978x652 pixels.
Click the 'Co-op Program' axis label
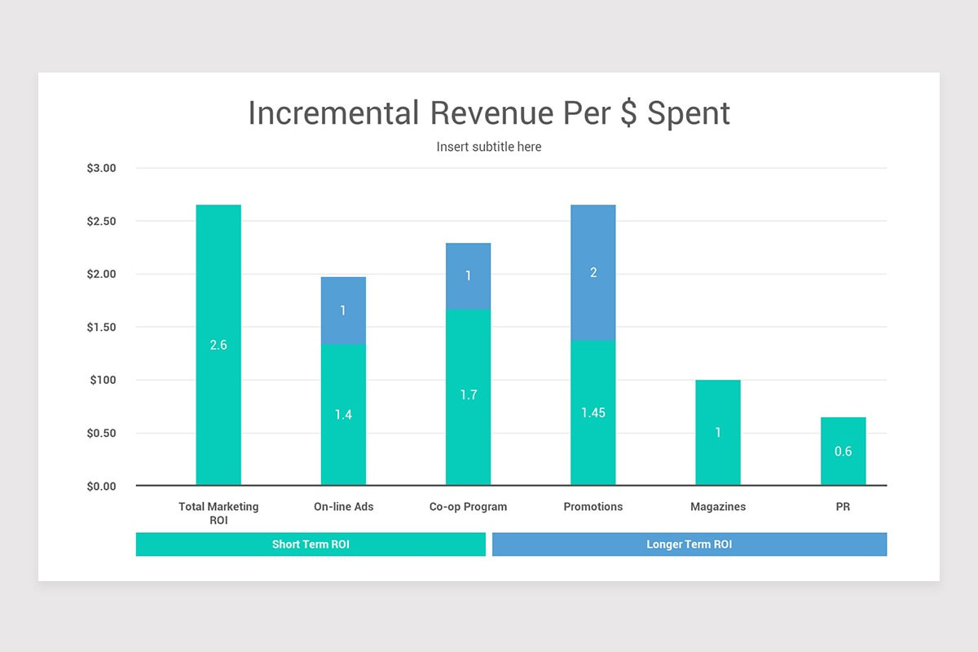pyautogui.click(x=469, y=507)
